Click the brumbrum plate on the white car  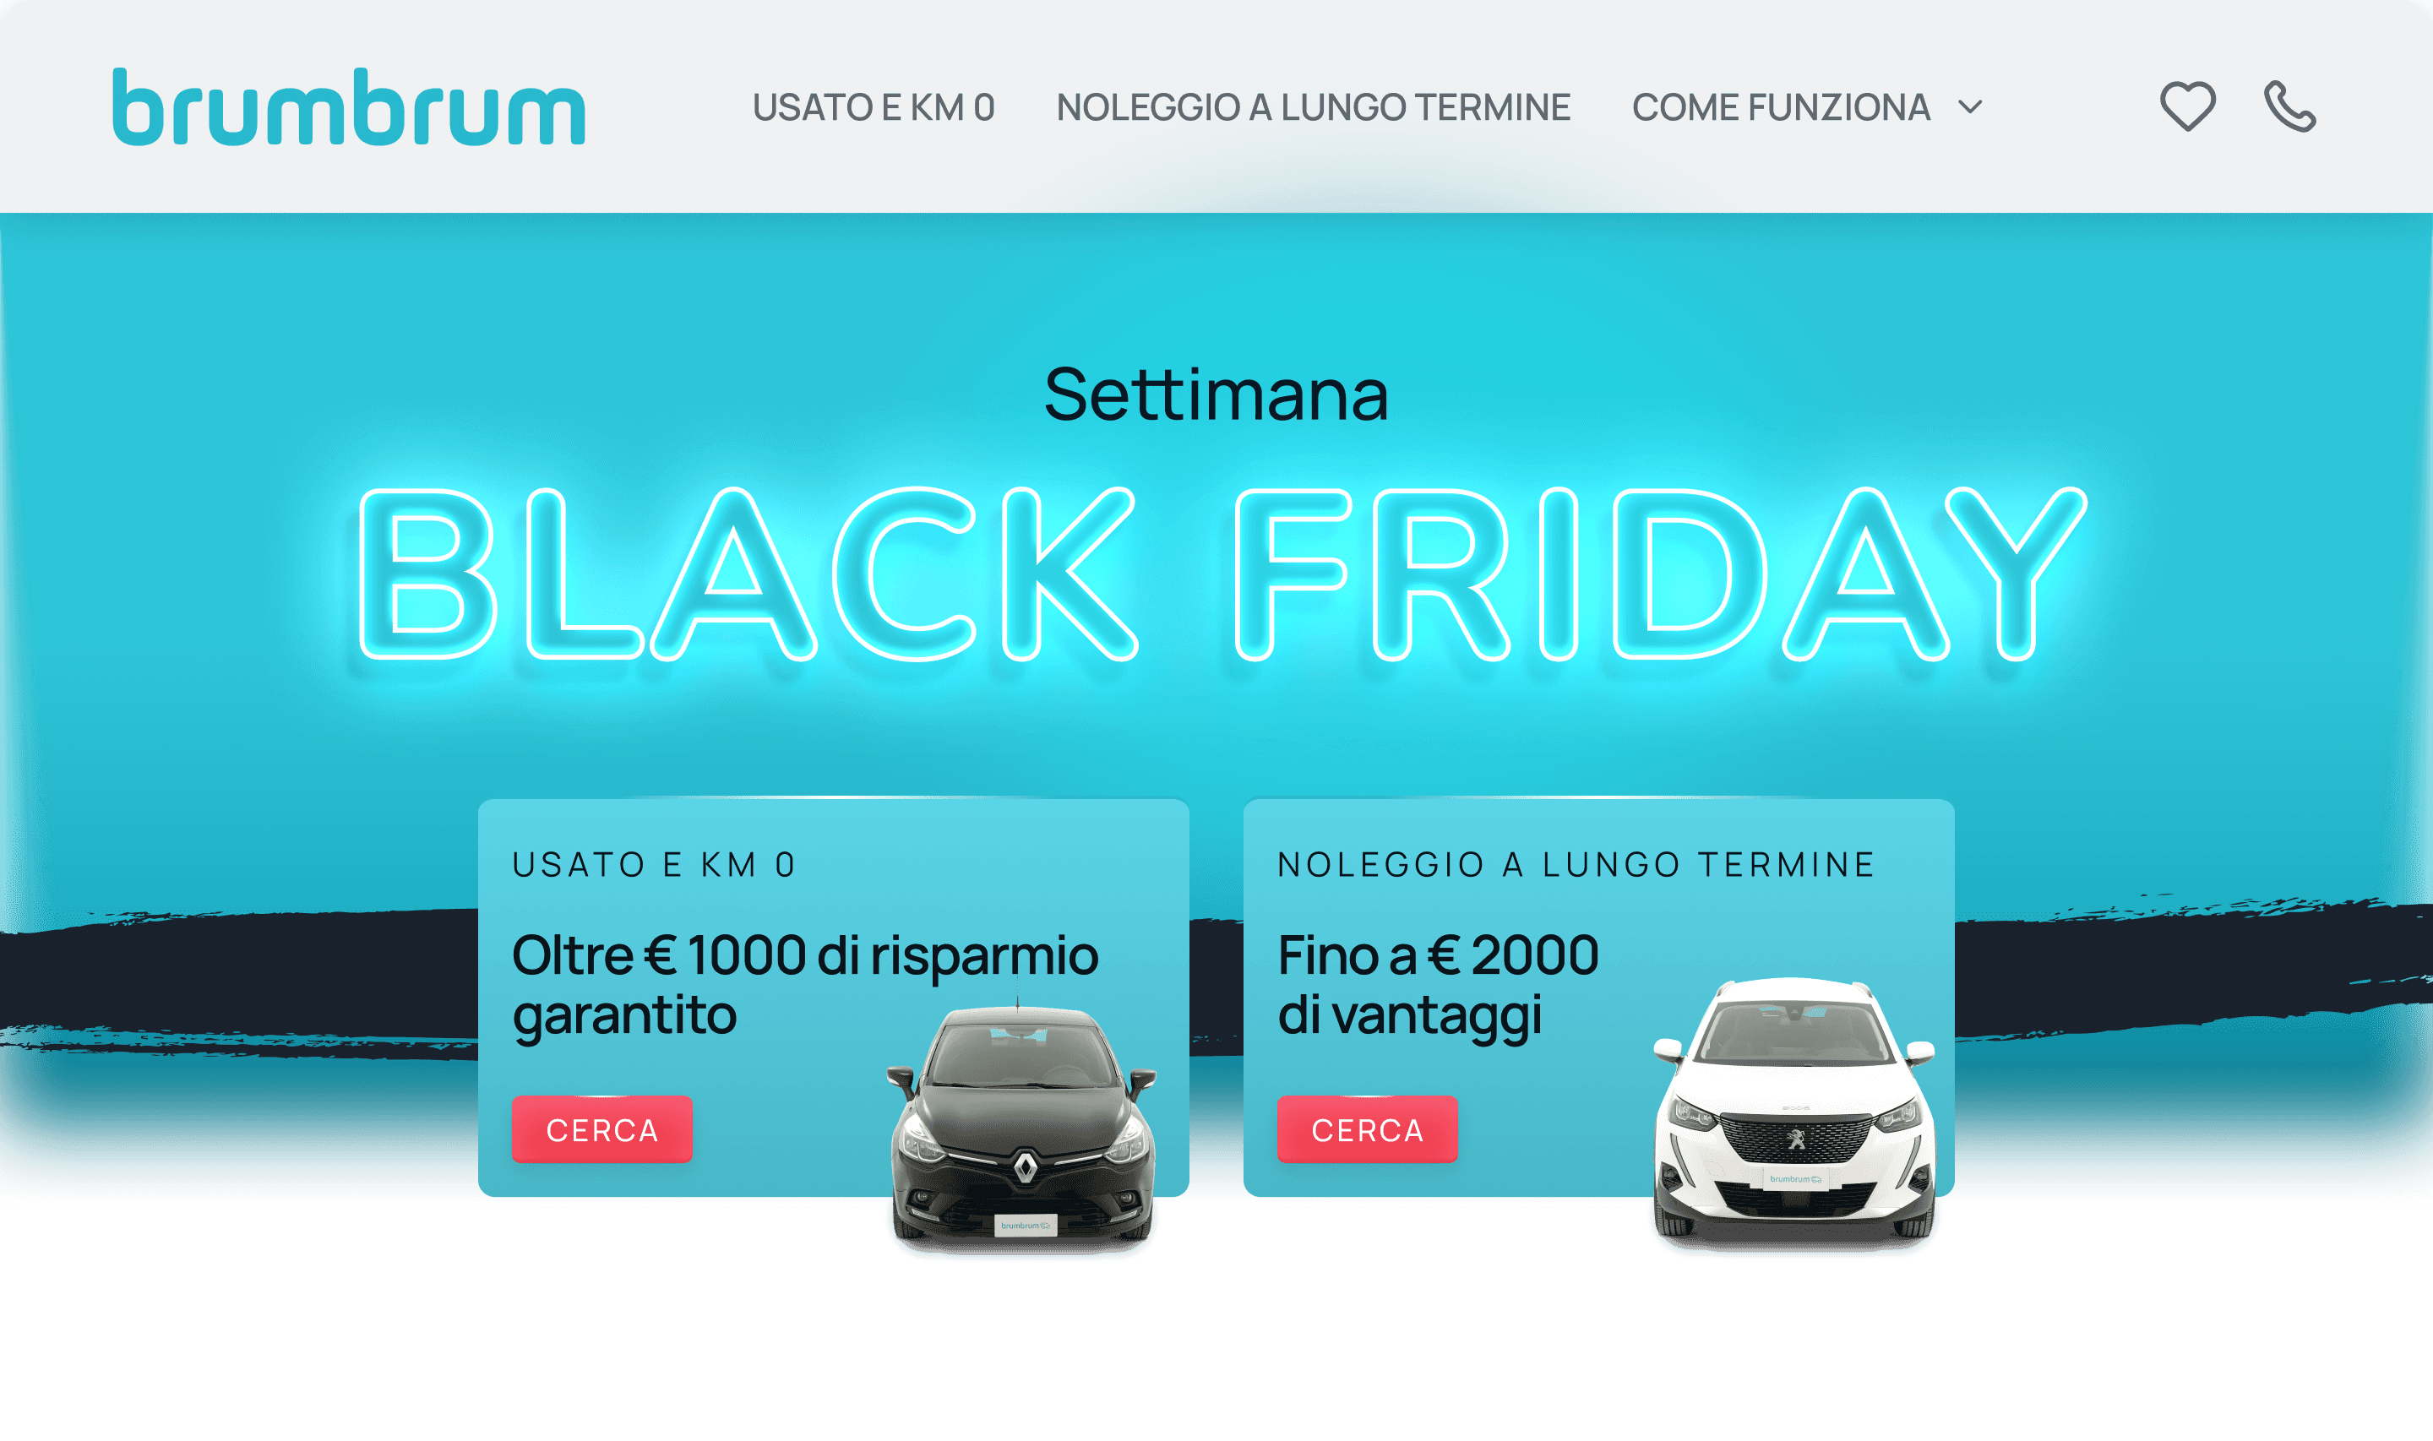pyautogui.click(x=1794, y=1179)
